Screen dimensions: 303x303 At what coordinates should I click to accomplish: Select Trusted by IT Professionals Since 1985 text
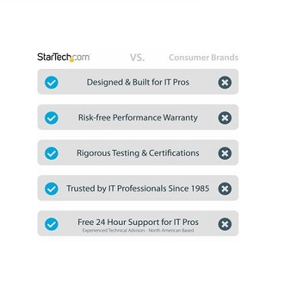[x=138, y=189]
